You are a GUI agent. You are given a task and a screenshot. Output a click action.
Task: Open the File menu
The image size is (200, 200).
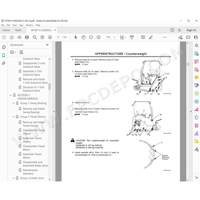point(3,25)
